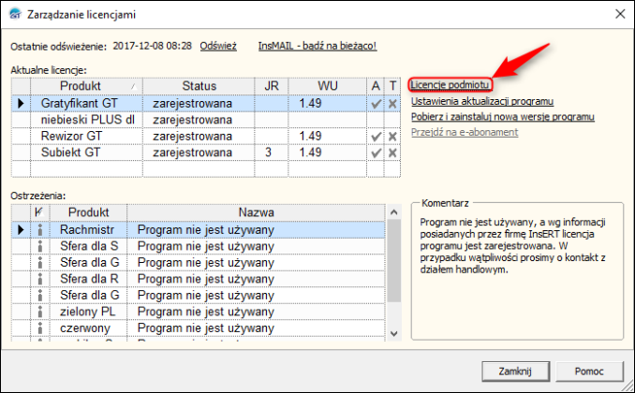Click checkmark icon in Rewizor GT row
This screenshot has width=635, height=393.
pos(376,137)
